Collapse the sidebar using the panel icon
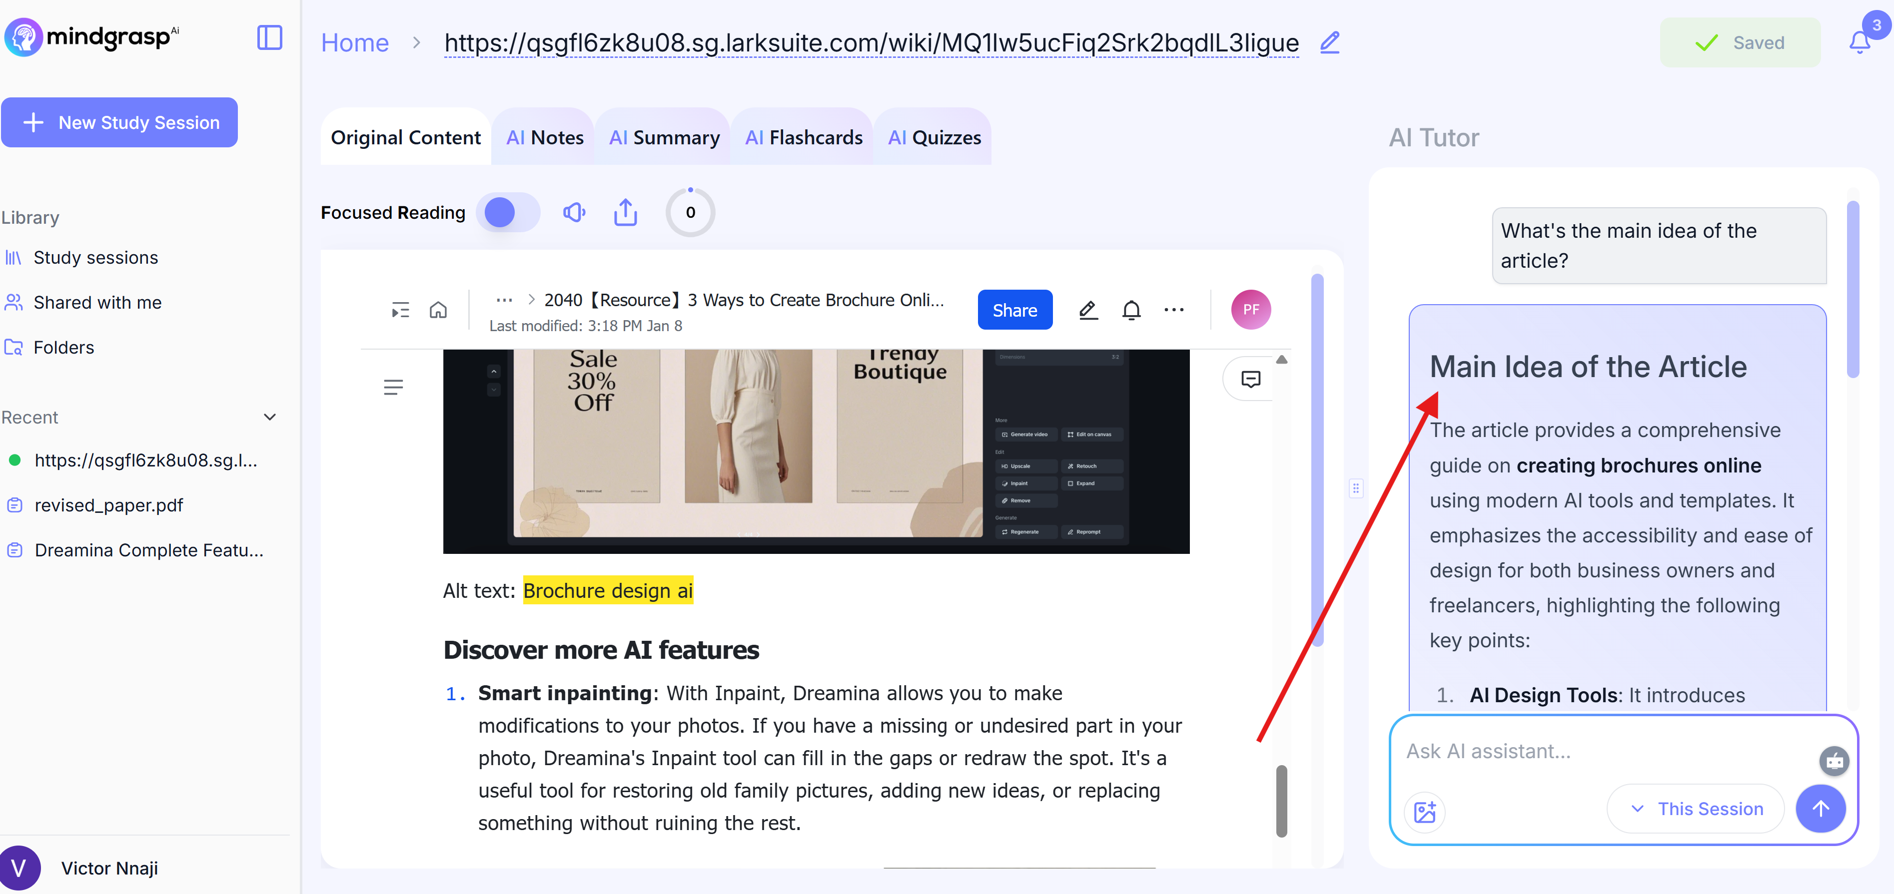1894x894 pixels. (x=269, y=38)
